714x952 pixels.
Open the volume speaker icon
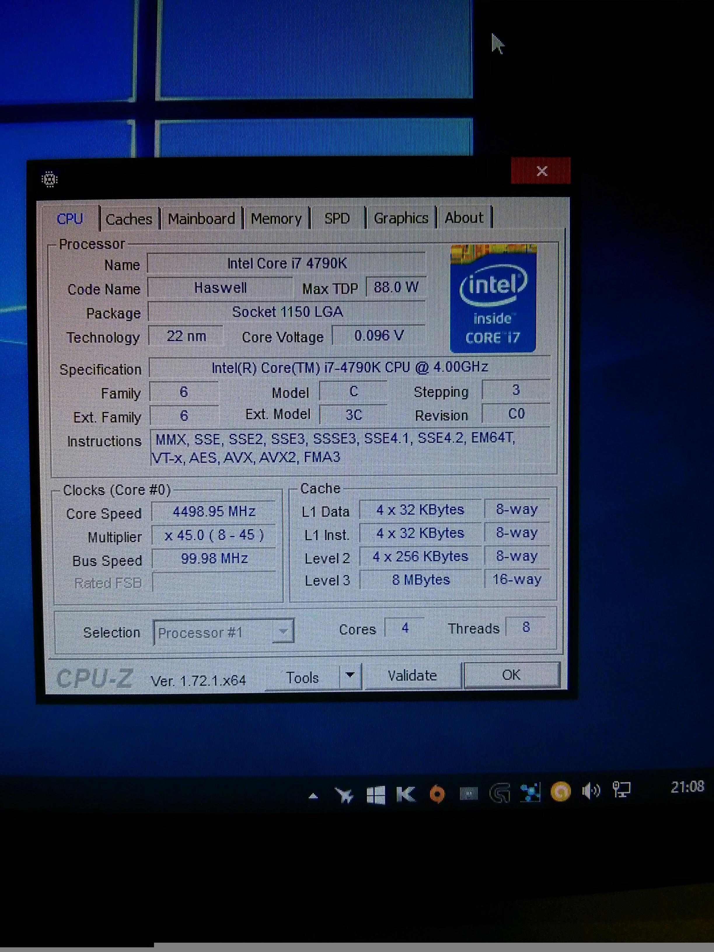tap(591, 791)
